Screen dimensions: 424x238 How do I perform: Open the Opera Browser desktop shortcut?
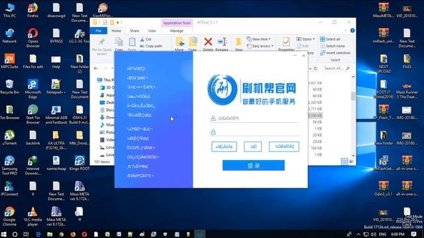pos(32,38)
